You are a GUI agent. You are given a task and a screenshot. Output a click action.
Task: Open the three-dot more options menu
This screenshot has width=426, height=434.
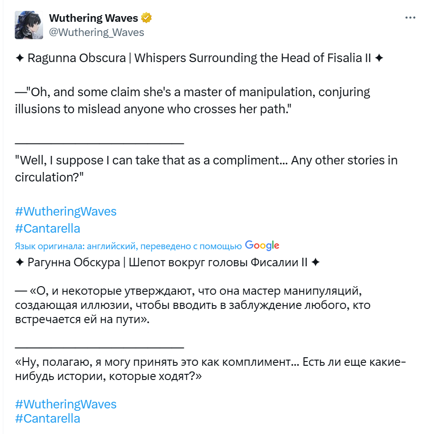pos(410,18)
